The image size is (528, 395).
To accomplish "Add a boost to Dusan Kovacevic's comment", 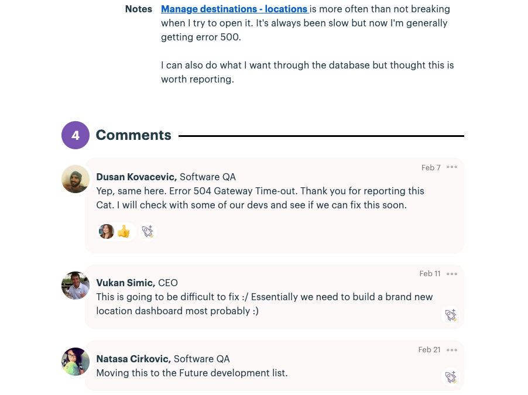I will pyautogui.click(x=148, y=232).
